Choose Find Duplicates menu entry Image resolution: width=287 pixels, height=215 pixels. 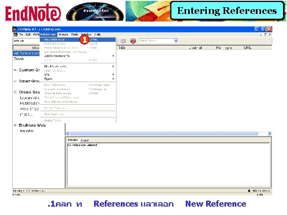(x=78, y=114)
